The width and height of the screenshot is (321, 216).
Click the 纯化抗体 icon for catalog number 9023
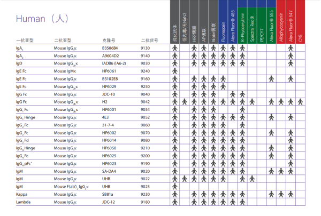click(174, 187)
